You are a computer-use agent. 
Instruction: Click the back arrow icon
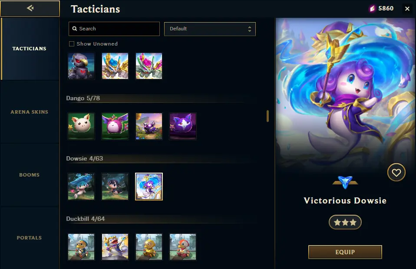click(30, 8)
